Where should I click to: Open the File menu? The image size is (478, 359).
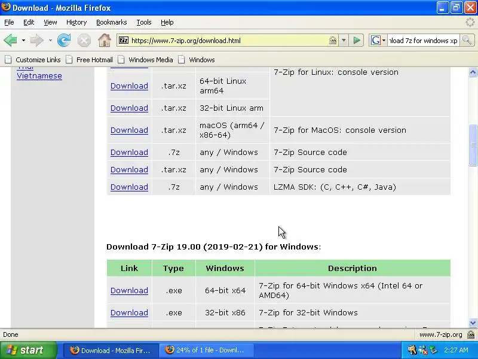[x=9, y=22]
